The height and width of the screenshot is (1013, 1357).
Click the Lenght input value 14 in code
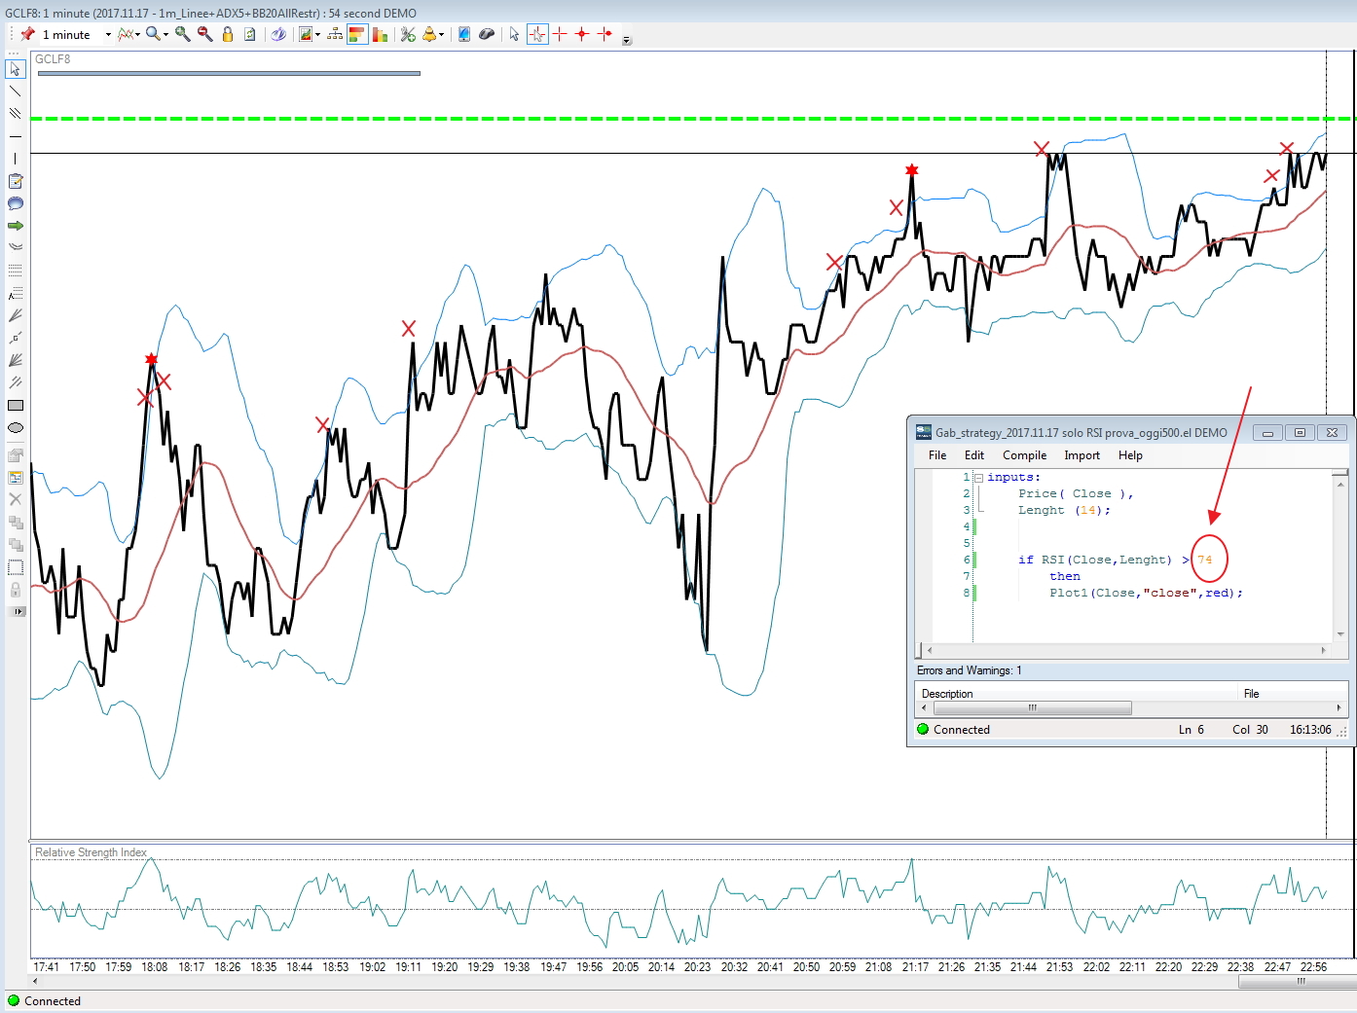pos(1087,510)
